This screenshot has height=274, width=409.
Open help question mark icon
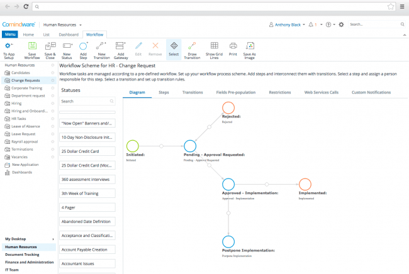328,25
